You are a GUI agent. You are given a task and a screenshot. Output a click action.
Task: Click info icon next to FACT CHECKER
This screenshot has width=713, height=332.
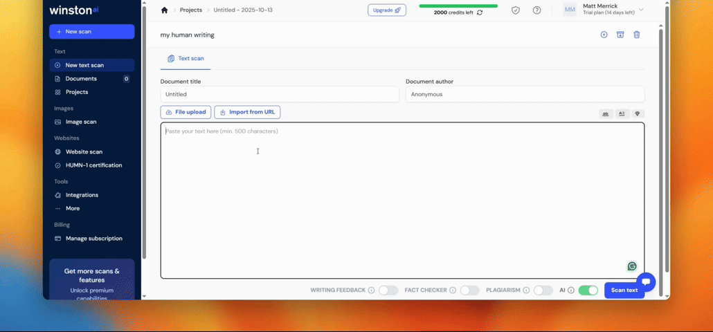pyautogui.click(x=453, y=290)
